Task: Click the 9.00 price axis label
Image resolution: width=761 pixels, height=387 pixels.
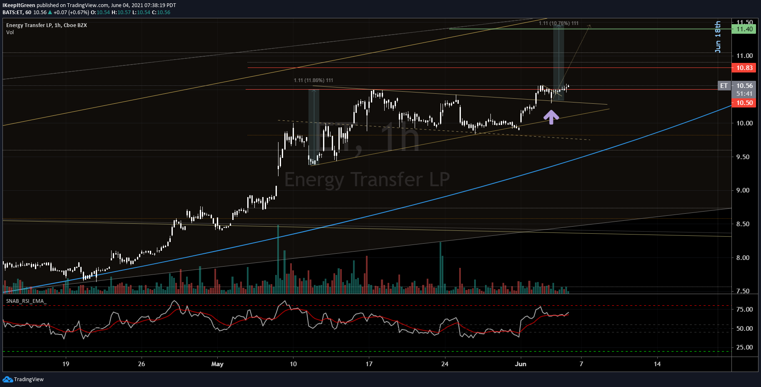Action: coord(743,190)
